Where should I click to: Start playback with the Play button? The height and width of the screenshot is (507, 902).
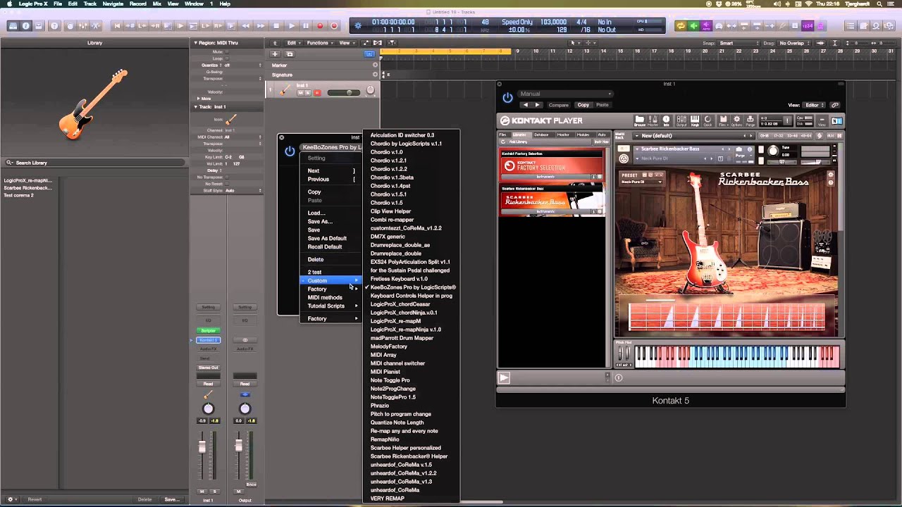click(291, 26)
